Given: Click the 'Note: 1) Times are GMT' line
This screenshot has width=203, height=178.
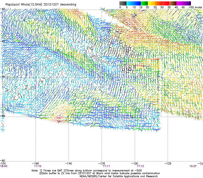Looking at the screenshot, I should 87,171.
